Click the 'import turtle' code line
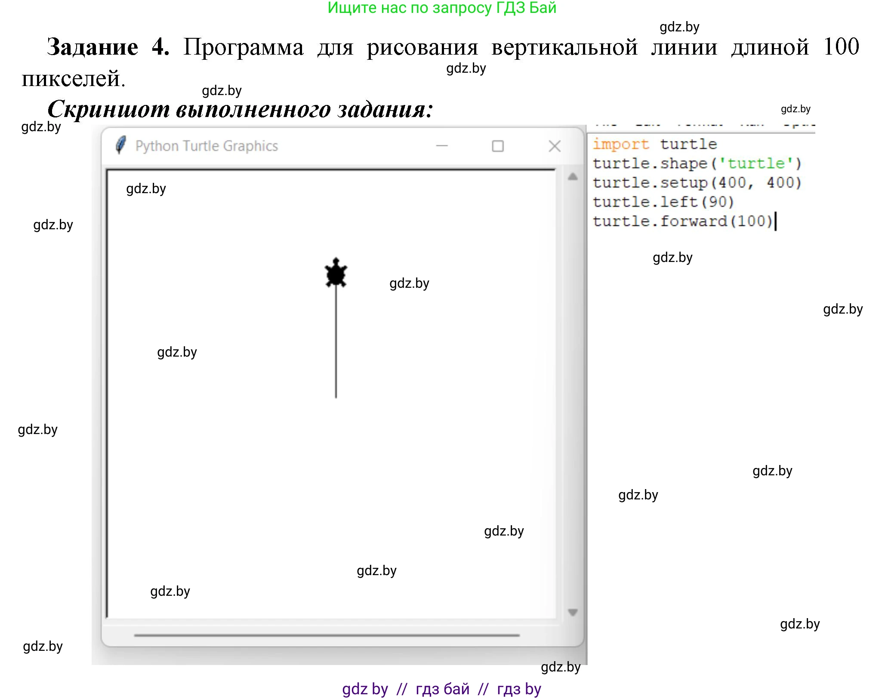This screenshot has width=885, height=699. point(654,144)
